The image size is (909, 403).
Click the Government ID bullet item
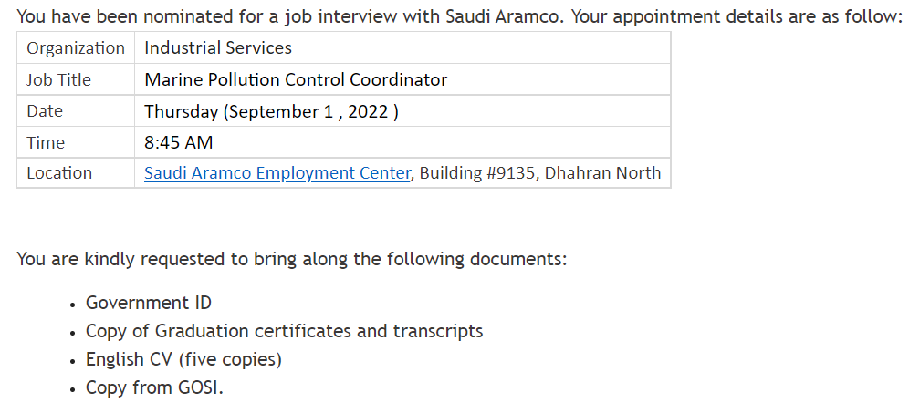point(149,303)
